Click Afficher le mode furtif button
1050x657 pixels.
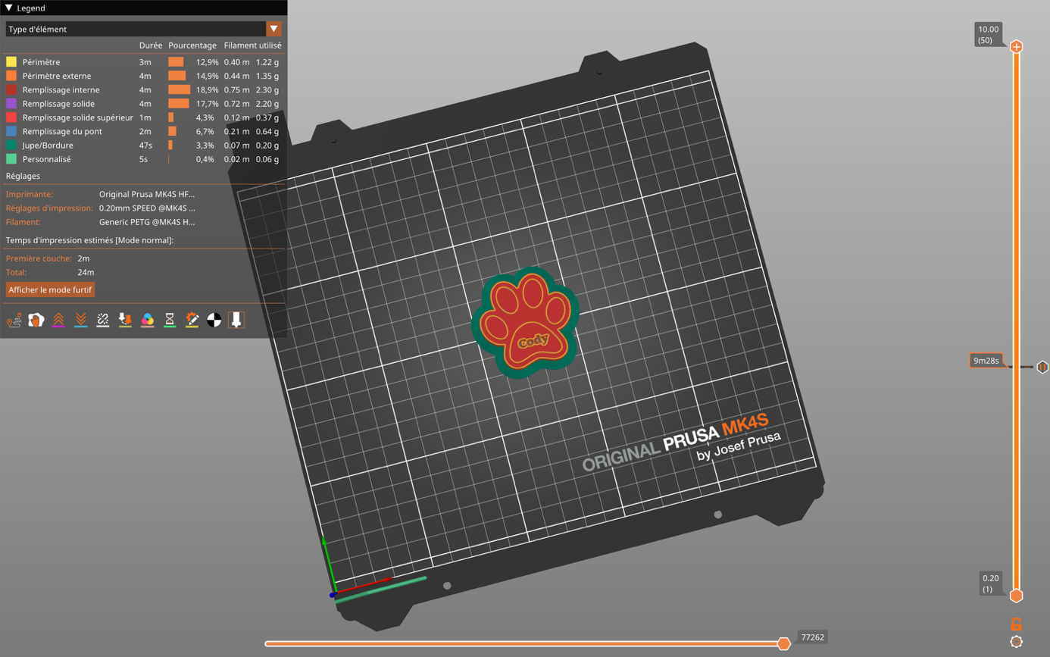(x=50, y=290)
